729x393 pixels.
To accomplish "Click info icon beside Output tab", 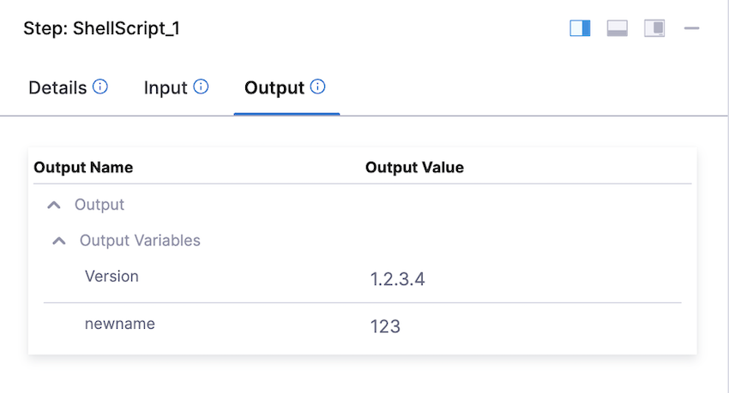I will coord(318,86).
